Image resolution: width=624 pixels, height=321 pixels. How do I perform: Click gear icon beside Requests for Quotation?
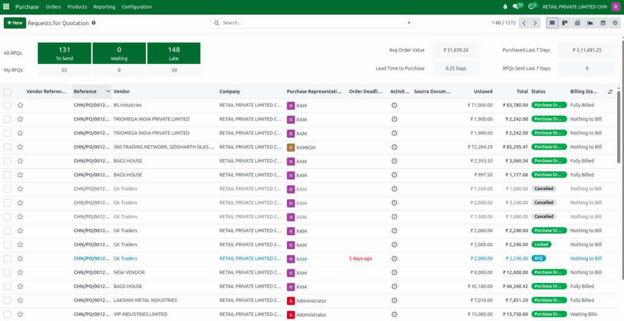click(93, 23)
